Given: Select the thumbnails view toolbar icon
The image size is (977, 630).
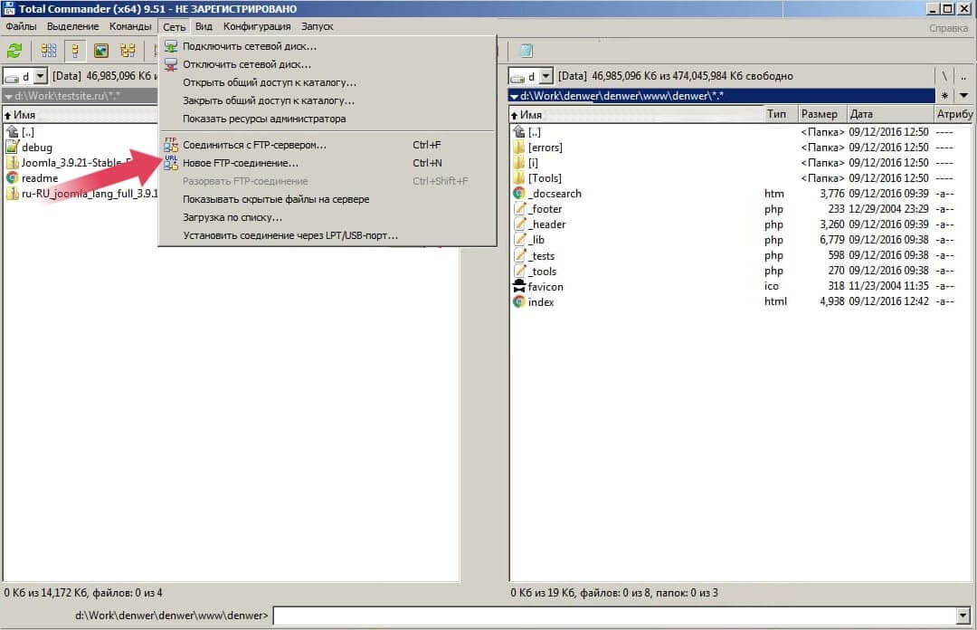Looking at the screenshot, I should point(101,51).
